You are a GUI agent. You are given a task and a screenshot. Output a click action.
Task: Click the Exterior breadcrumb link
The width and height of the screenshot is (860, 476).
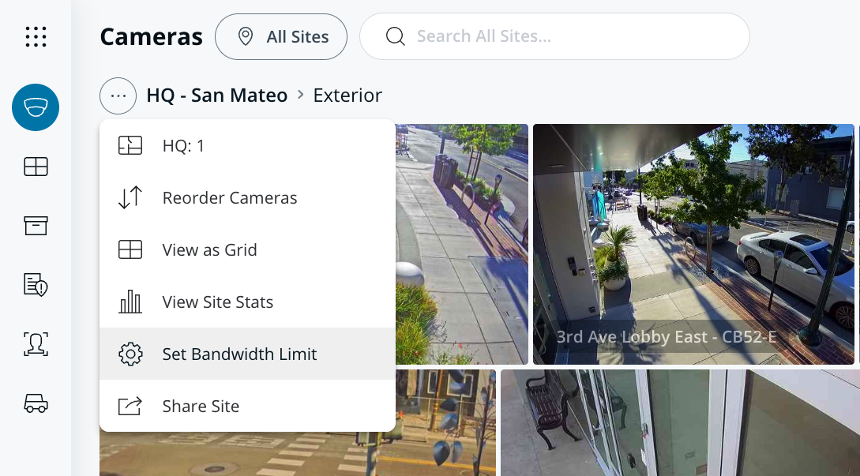347,96
